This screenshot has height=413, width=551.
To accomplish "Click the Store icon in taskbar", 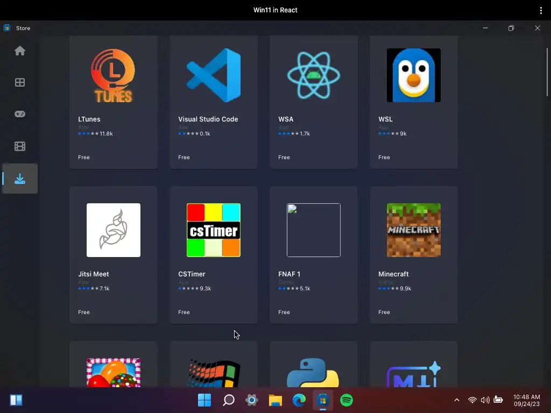I will (323, 400).
